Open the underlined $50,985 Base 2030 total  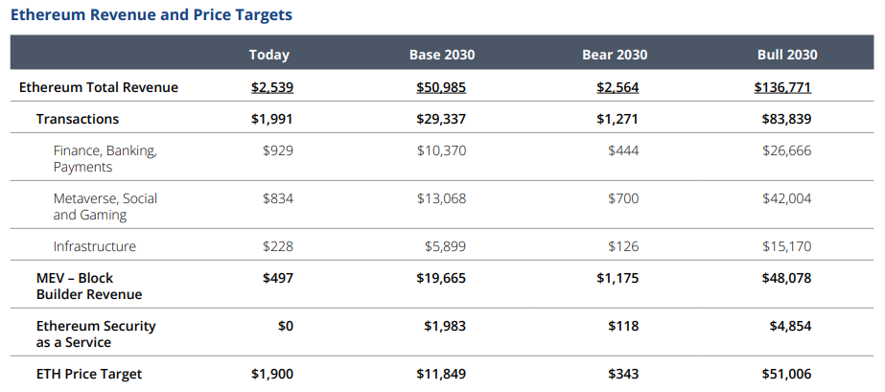pos(441,87)
